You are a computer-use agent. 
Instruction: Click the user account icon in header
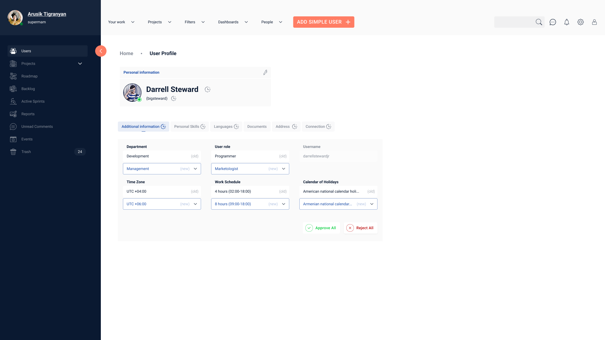pos(594,22)
